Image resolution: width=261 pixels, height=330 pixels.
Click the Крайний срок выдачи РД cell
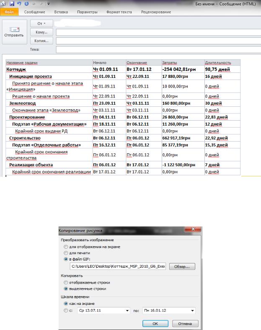pyautogui.click(x=49, y=131)
